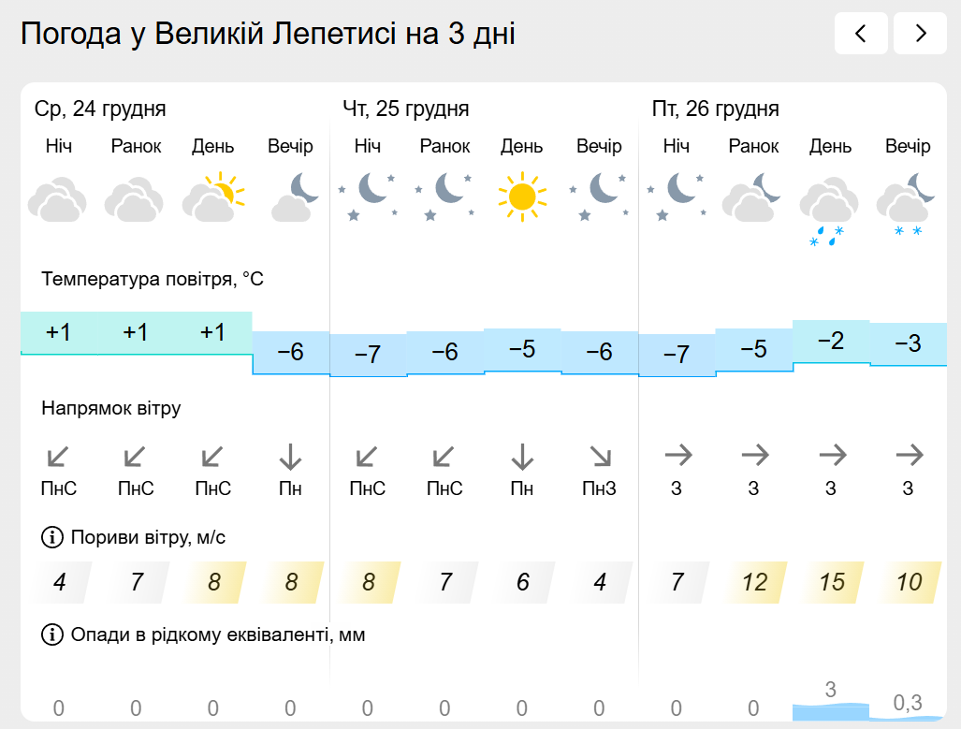This screenshot has height=729, width=961.
Task: Click partly sunny icon for Wednesday День
Action: [213, 197]
